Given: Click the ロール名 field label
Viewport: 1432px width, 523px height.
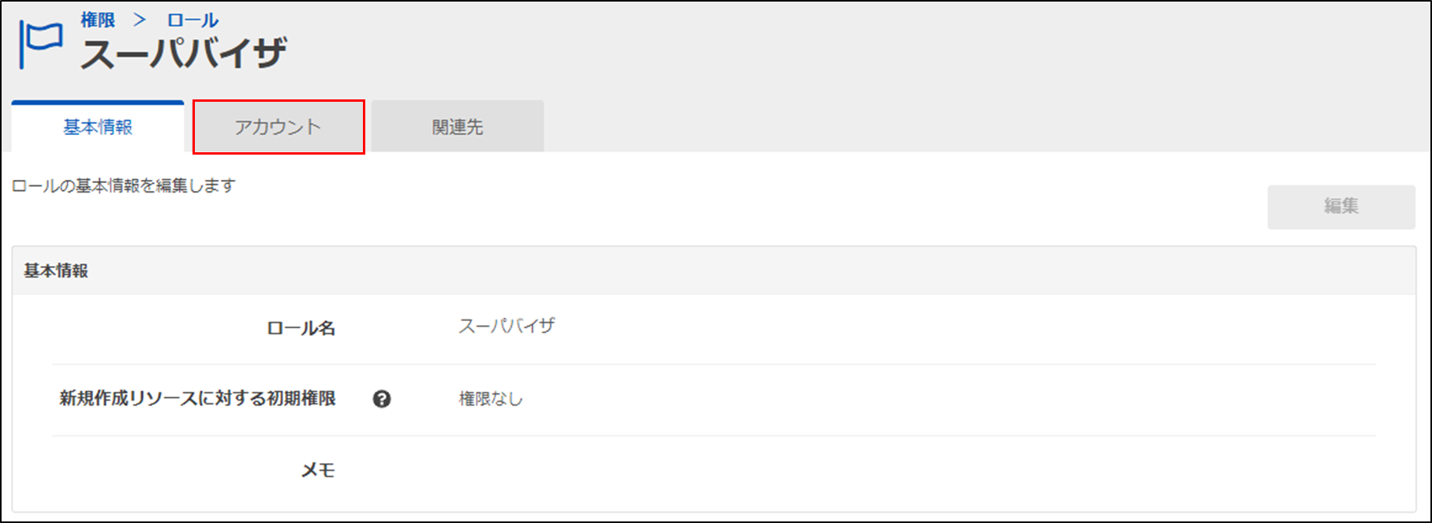Looking at the screenshot, I should click(x=301, y=328).
